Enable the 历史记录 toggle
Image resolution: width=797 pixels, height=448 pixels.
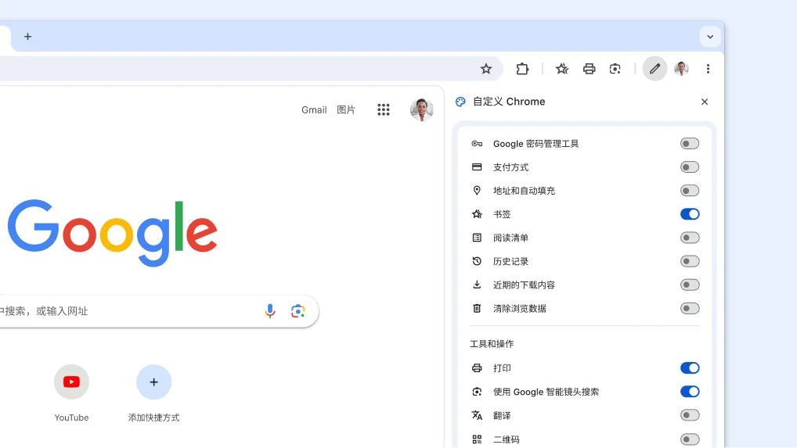[689, 261]
